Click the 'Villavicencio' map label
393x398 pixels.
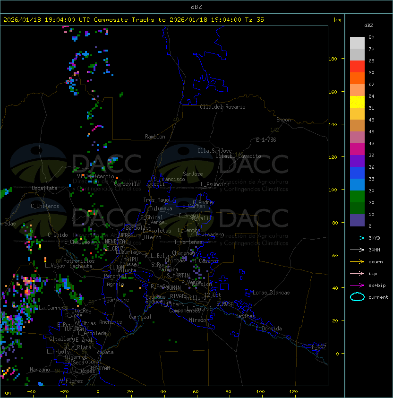click(95, 176)
